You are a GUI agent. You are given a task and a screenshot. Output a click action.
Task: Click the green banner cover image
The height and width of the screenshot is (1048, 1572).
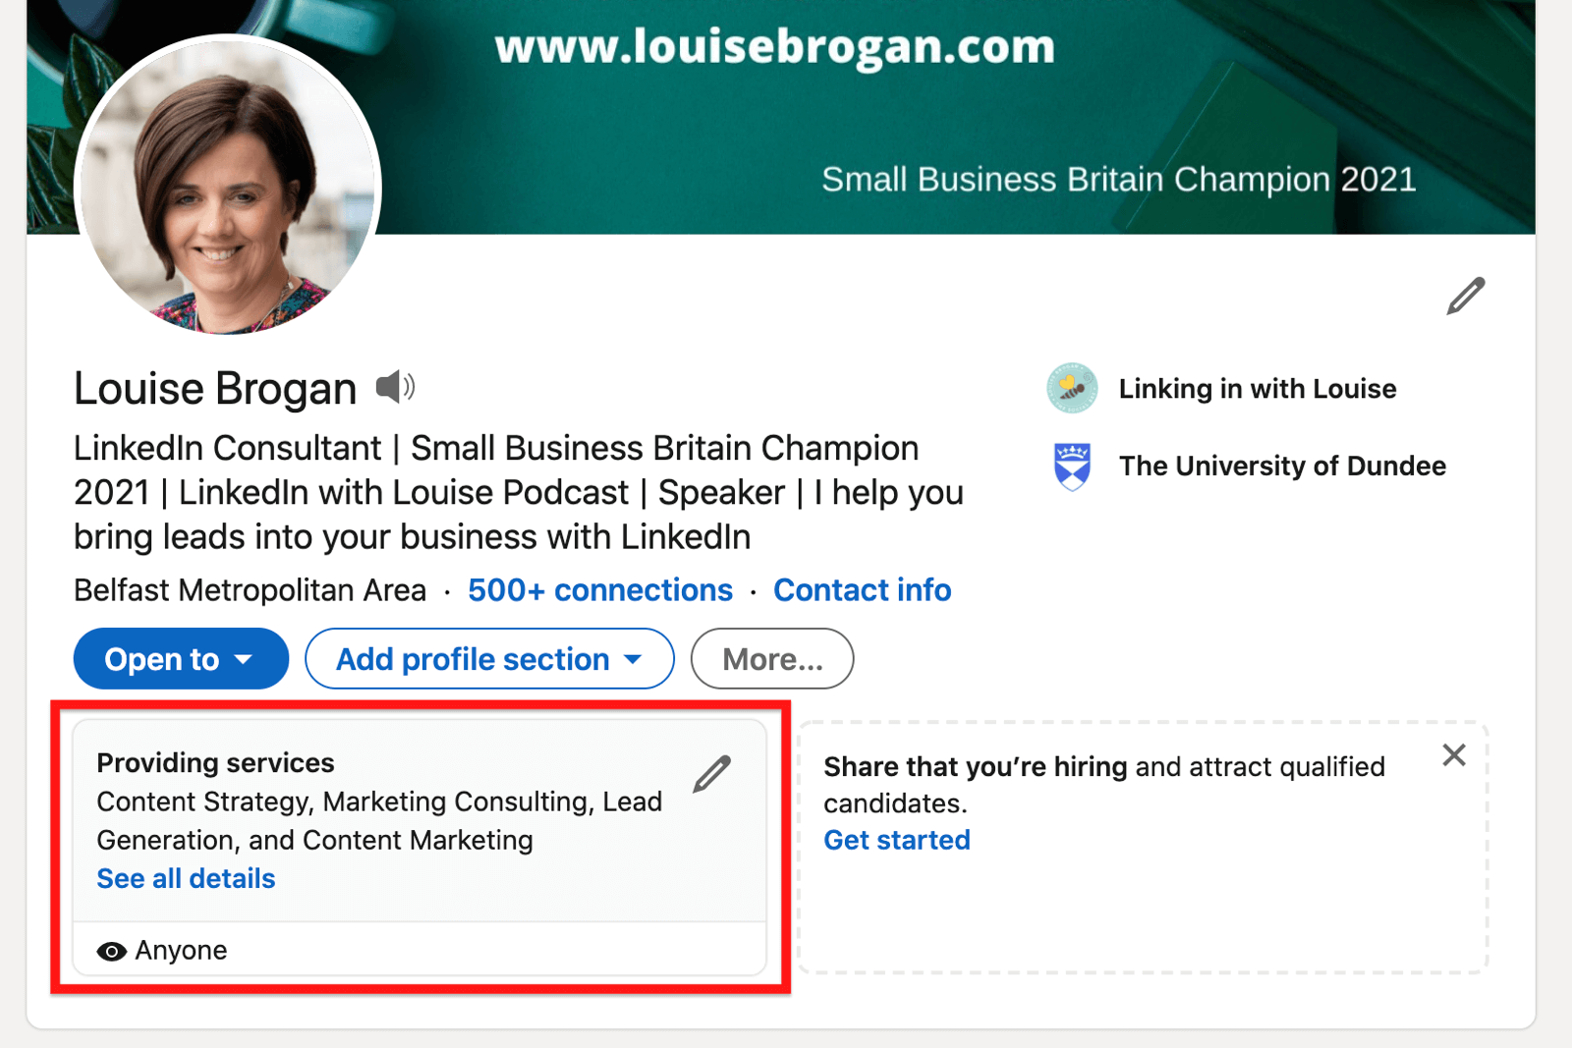coord(953,118)
